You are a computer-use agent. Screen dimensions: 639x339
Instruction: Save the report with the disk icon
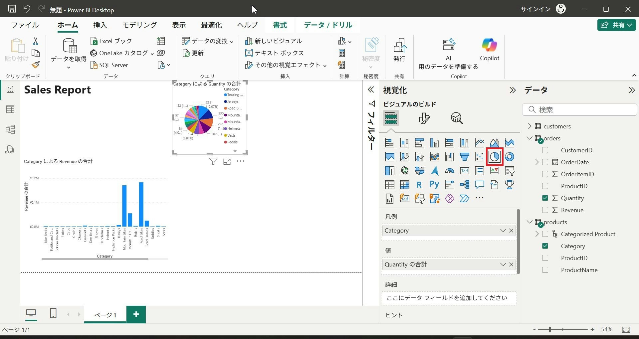click(x=12, y=9)
